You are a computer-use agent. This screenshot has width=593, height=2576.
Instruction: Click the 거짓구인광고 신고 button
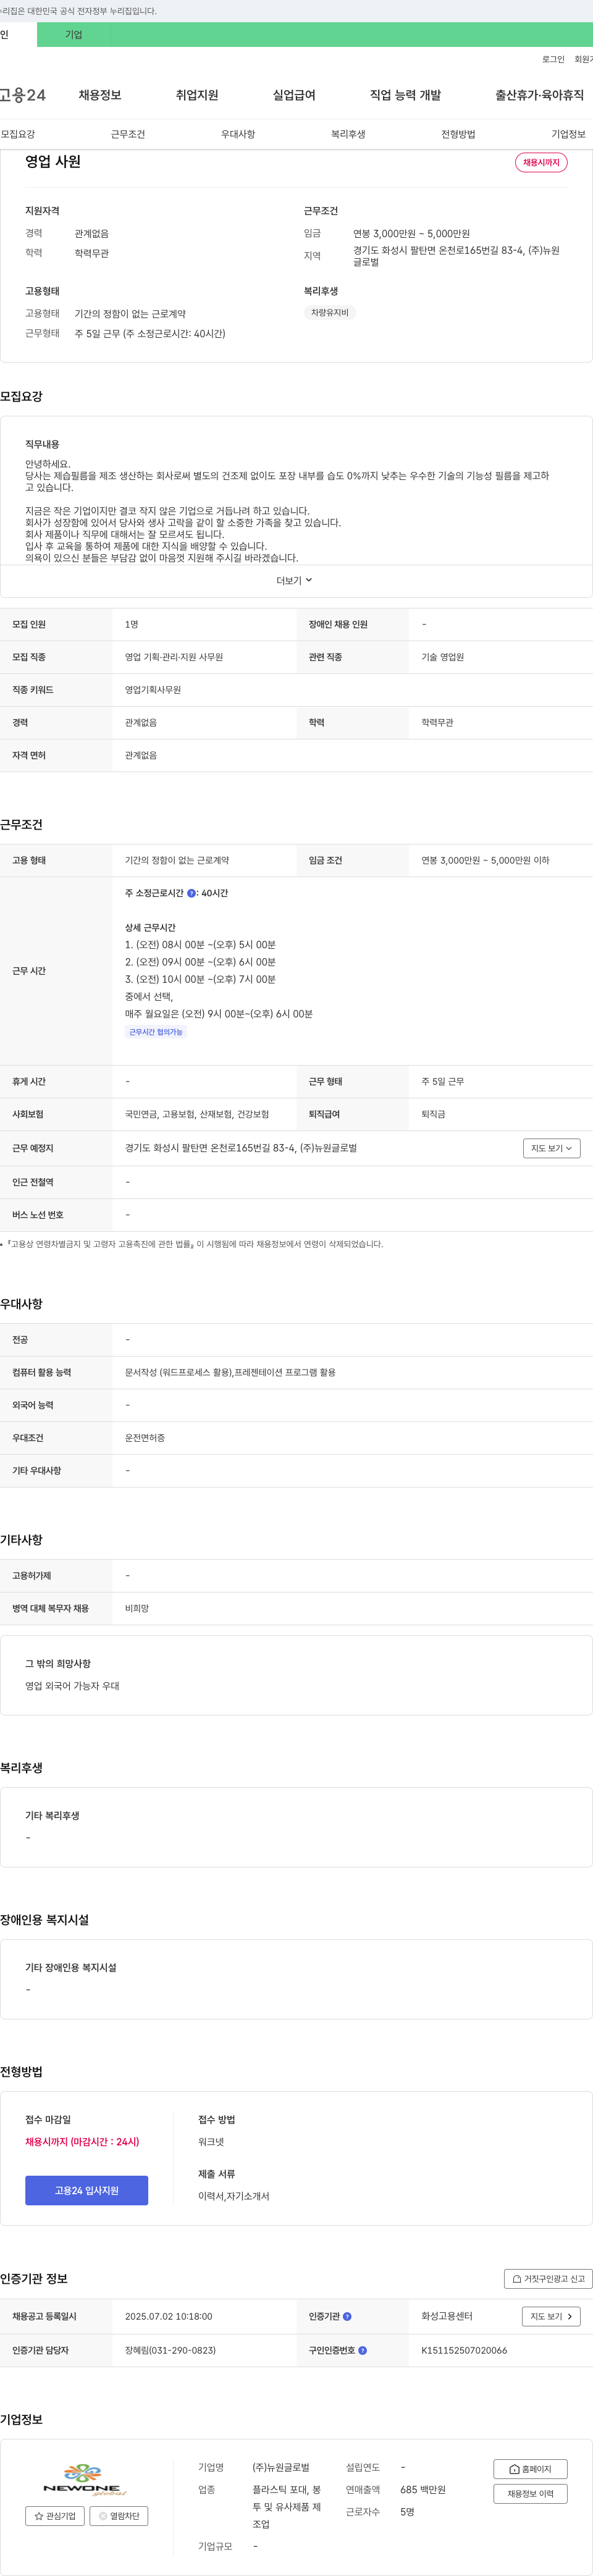pos(548,2278)
